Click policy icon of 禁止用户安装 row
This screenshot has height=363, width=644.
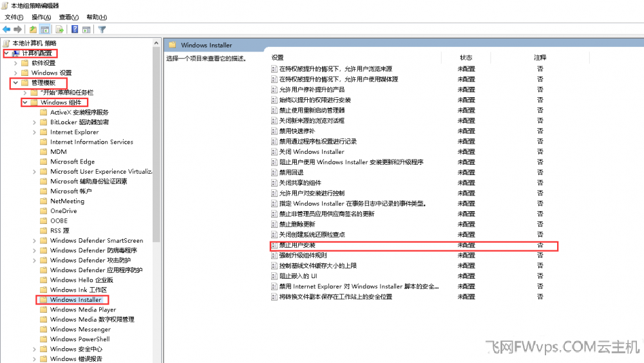[x=274, y=245]
